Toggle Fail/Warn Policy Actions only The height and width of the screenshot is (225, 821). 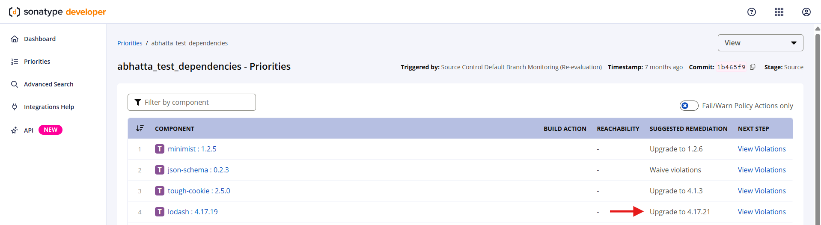(689, 106)
